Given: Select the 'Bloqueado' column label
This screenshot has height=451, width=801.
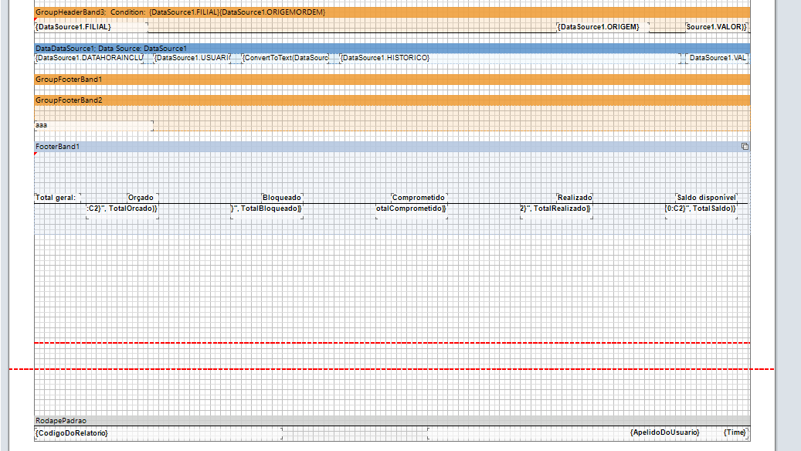Looking at the screenshot, I should [x=283, y=198].
